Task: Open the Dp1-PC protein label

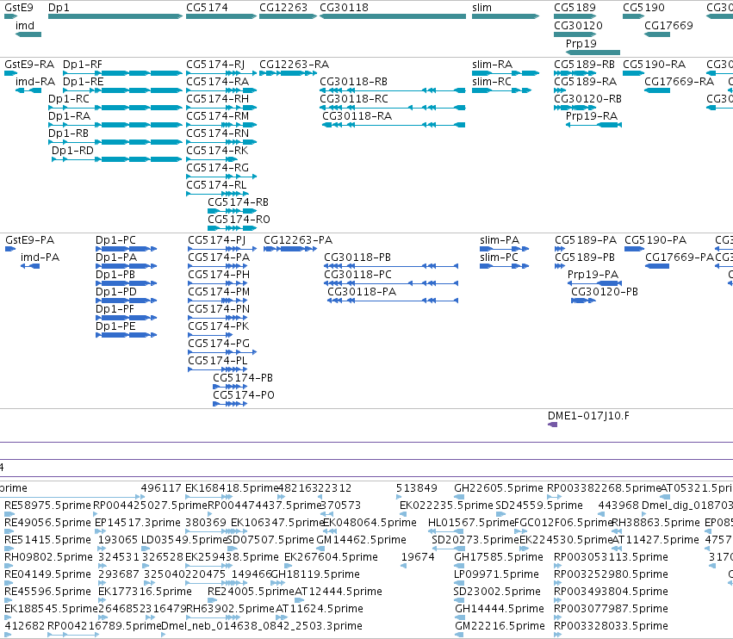Action: 115,239
